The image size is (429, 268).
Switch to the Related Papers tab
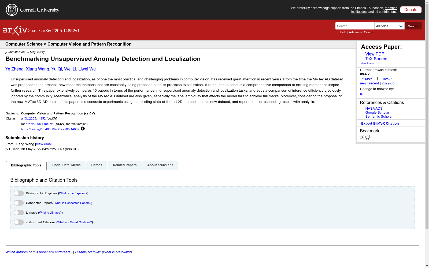pos(125,165)
